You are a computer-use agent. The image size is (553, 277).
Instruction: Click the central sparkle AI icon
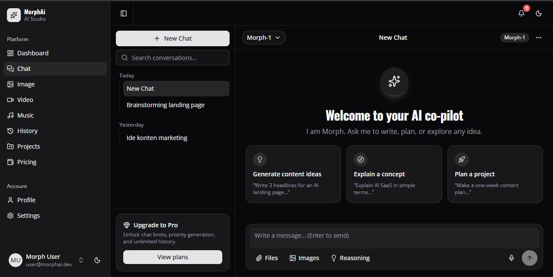pyautogui.click(x=394, y=81)
